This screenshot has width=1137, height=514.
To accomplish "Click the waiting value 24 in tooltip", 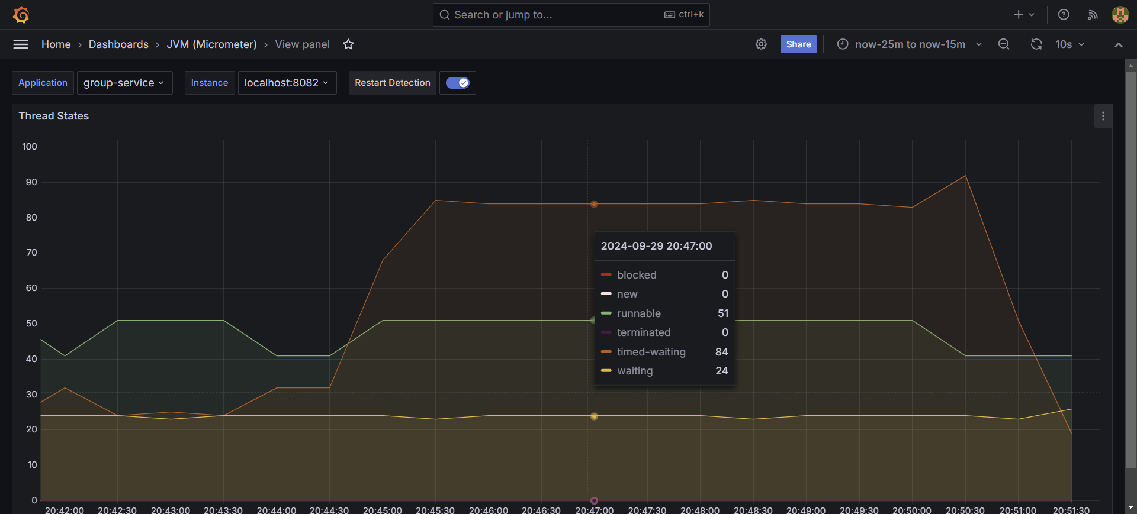I will [x=721, y=371].
